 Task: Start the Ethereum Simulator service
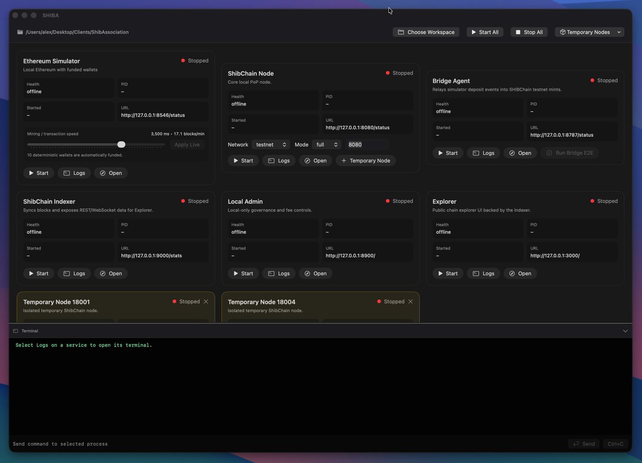coord(39,173)
